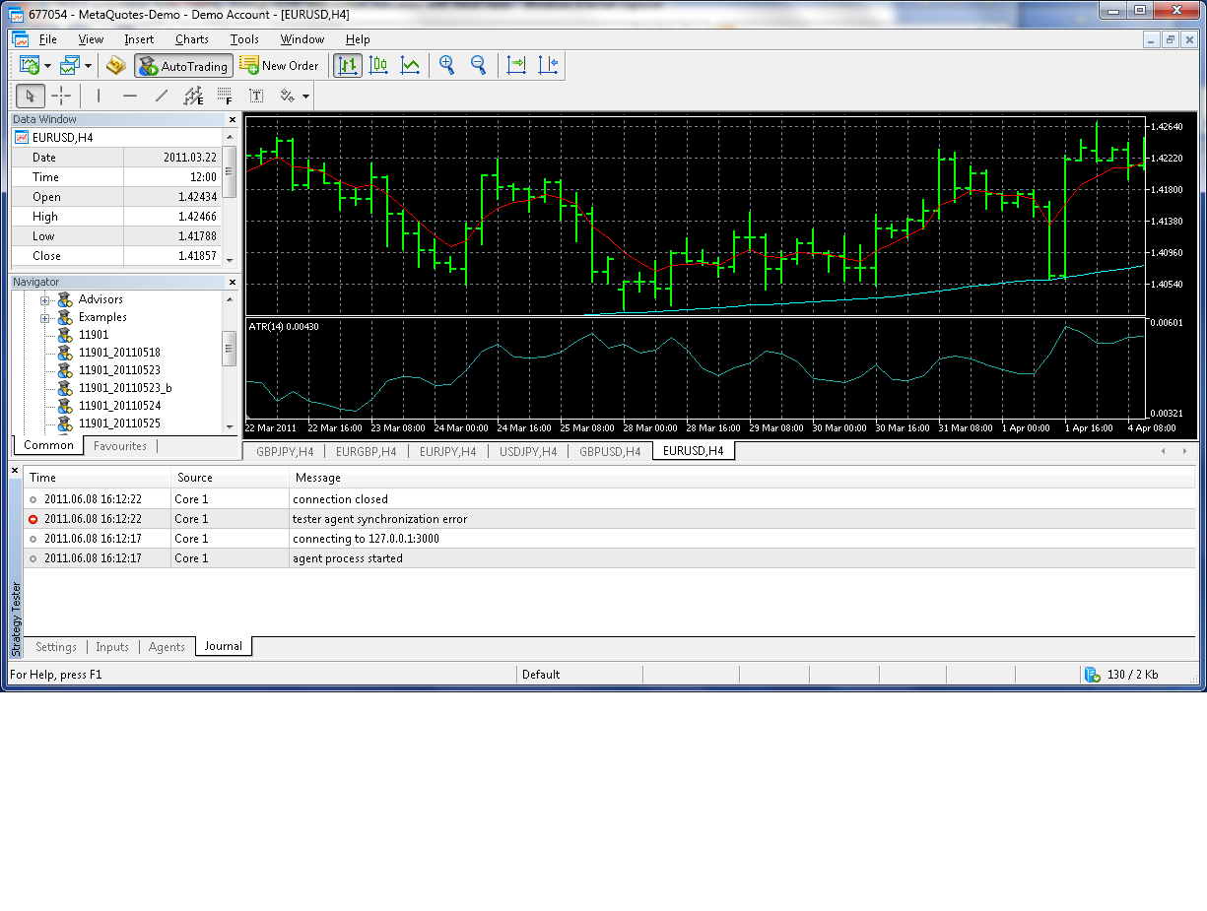Viewport: 1207px width, 911px height.
Task: Toggle chart shift icon
Action: (548, 66)
